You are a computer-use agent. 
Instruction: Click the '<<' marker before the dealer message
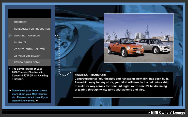(x=10, y=90)
